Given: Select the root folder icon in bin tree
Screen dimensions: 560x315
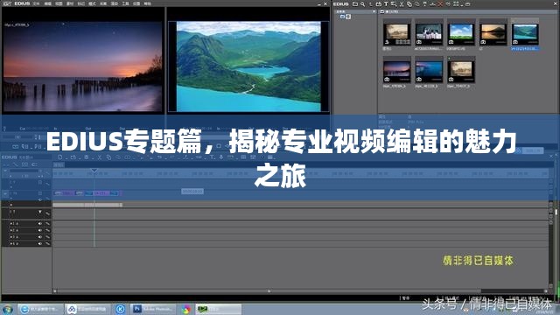Looking at the screenshot, I should [x=342, y=17].
